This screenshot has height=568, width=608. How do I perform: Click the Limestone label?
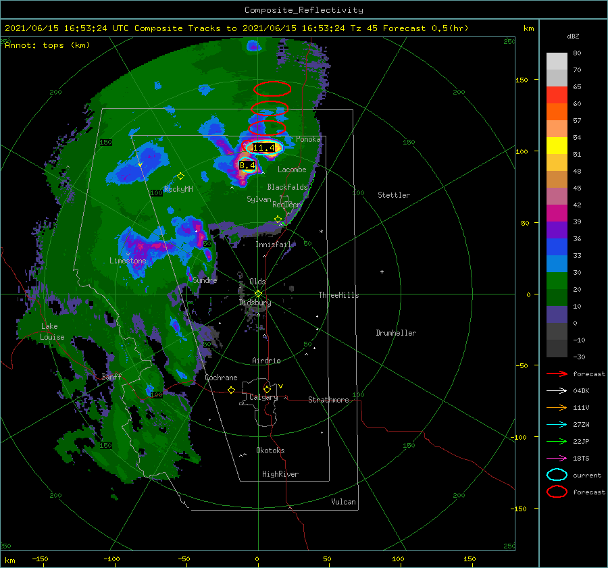(128, 261)
